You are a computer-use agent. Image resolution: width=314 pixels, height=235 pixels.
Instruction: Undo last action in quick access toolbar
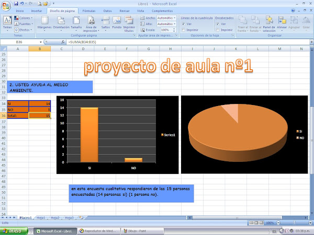22,4
